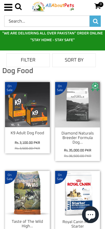Open the shopping cart

click(99, 6)
